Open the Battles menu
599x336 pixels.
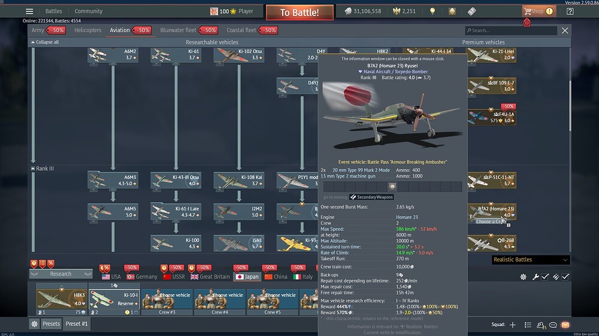tap(53, 11)
